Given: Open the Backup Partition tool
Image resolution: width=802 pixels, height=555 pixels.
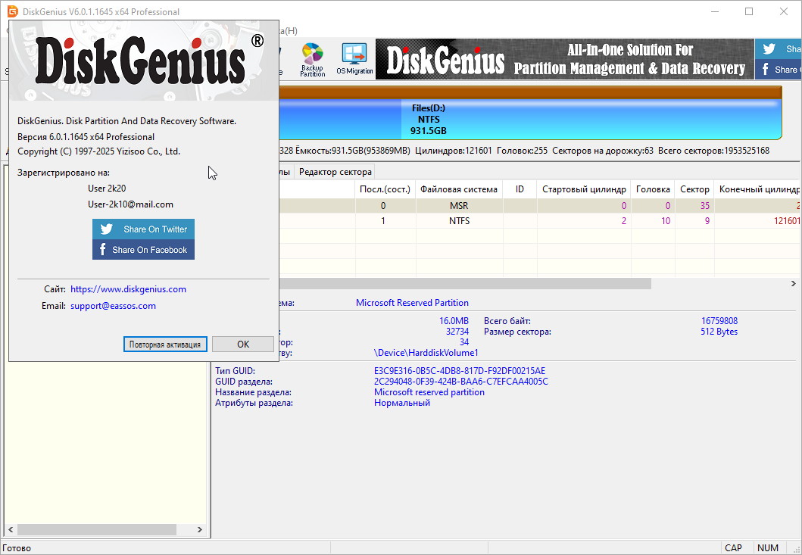Looking at the screenshot, I should [313, 59].
